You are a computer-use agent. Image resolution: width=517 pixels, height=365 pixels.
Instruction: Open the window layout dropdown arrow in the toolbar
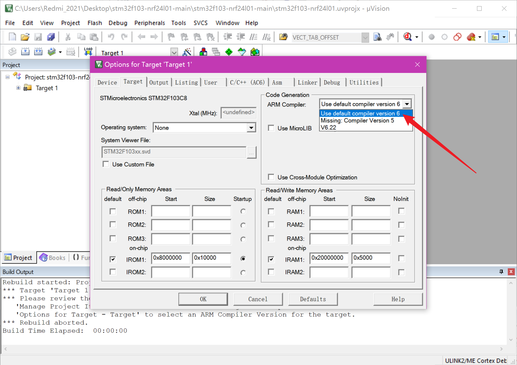[x=504, y=37]
